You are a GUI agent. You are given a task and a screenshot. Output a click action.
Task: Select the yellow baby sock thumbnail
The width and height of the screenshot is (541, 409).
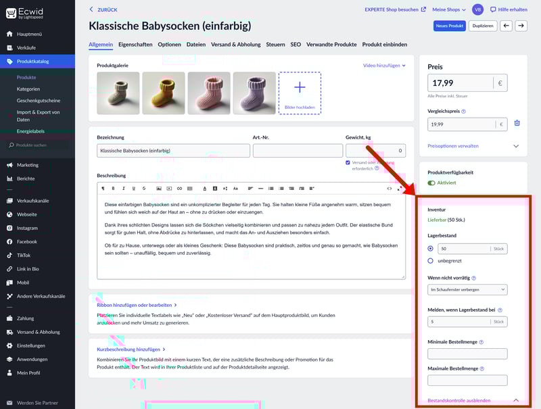(x=164, y=93)
